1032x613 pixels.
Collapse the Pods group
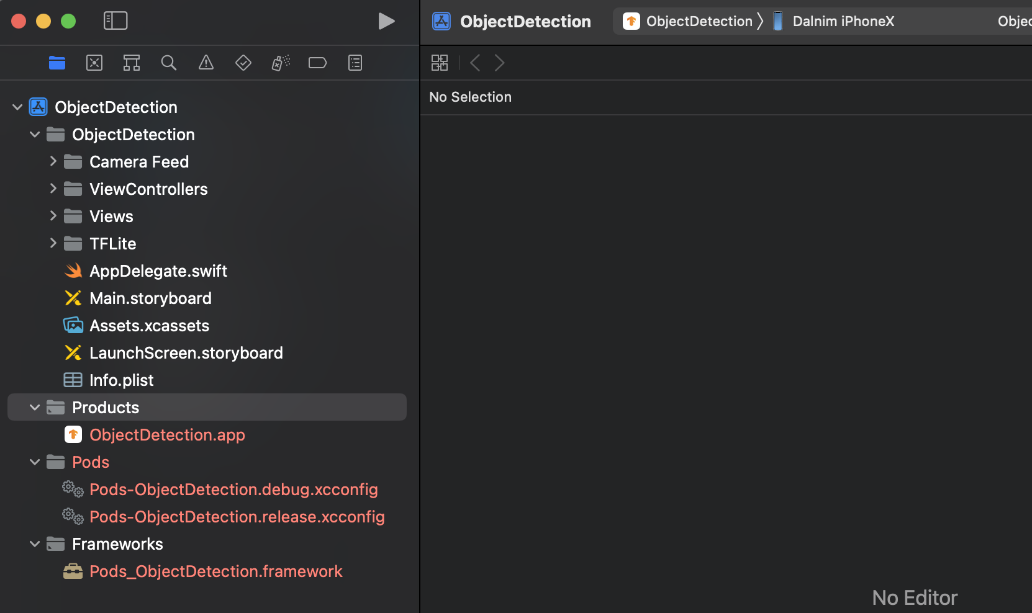click(x=35, y=462)
